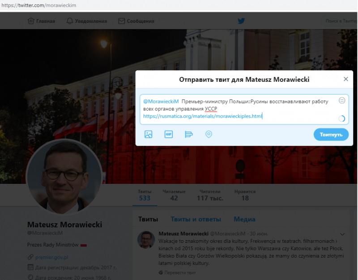Image resolution: width=358 pixels, height=280 pixels.
Task: Click Перевести твит translate link
Action: coord(180,272)
